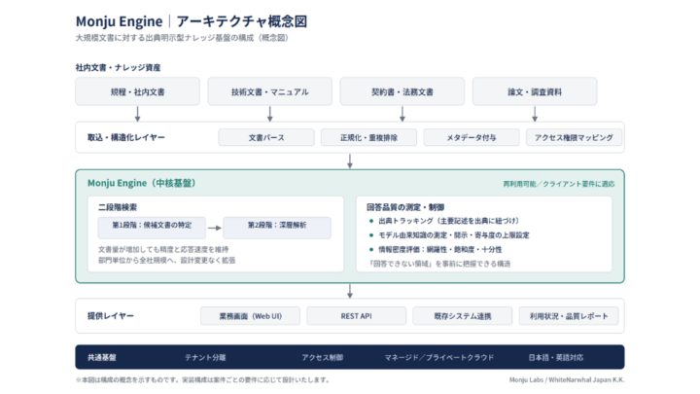This screenshot has width=700, height=394.
Task: Click the 規程・社内文書 box
Action: (x=137, y=91)
